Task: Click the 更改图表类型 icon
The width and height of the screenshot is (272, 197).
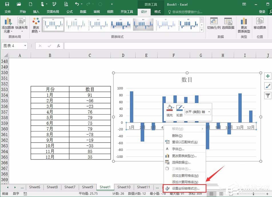Action: click(244, 24)
